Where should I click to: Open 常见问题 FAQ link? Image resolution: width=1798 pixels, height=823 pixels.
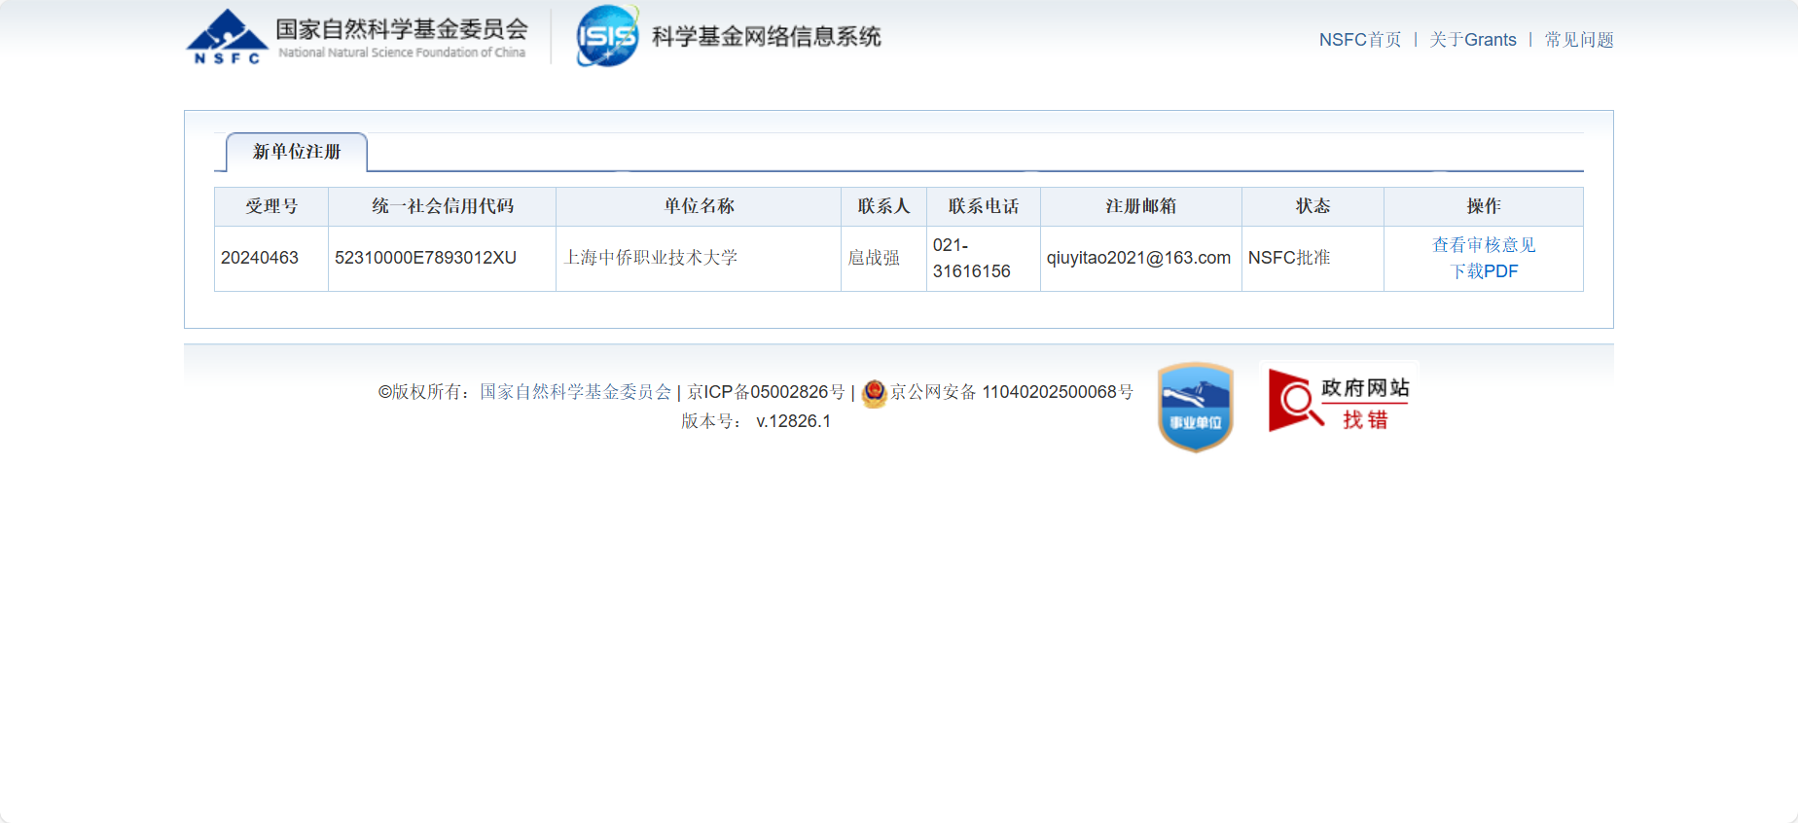pyautogui.click(x=1578, y=40)
